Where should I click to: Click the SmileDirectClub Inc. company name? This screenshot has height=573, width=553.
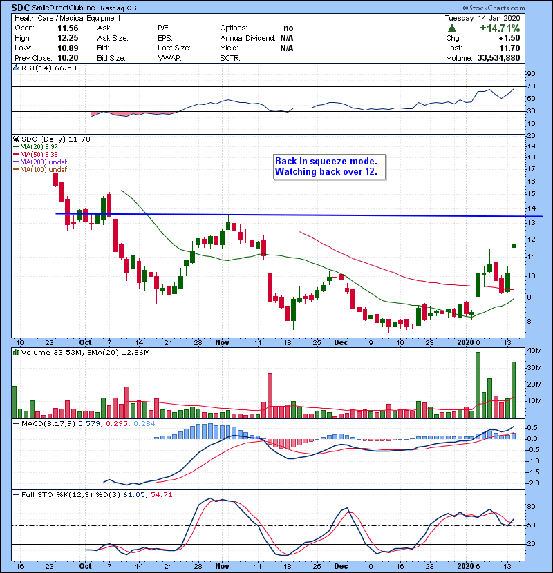64,8
